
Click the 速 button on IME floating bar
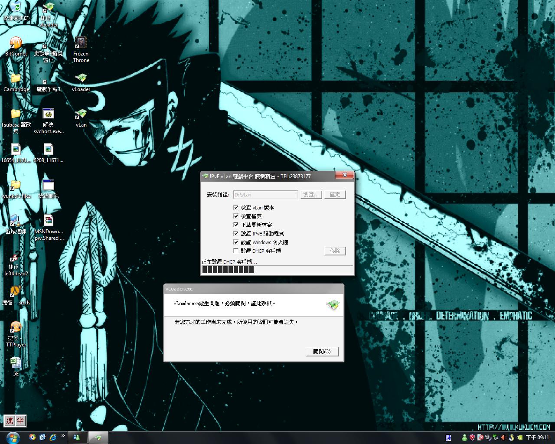(10, 421)
